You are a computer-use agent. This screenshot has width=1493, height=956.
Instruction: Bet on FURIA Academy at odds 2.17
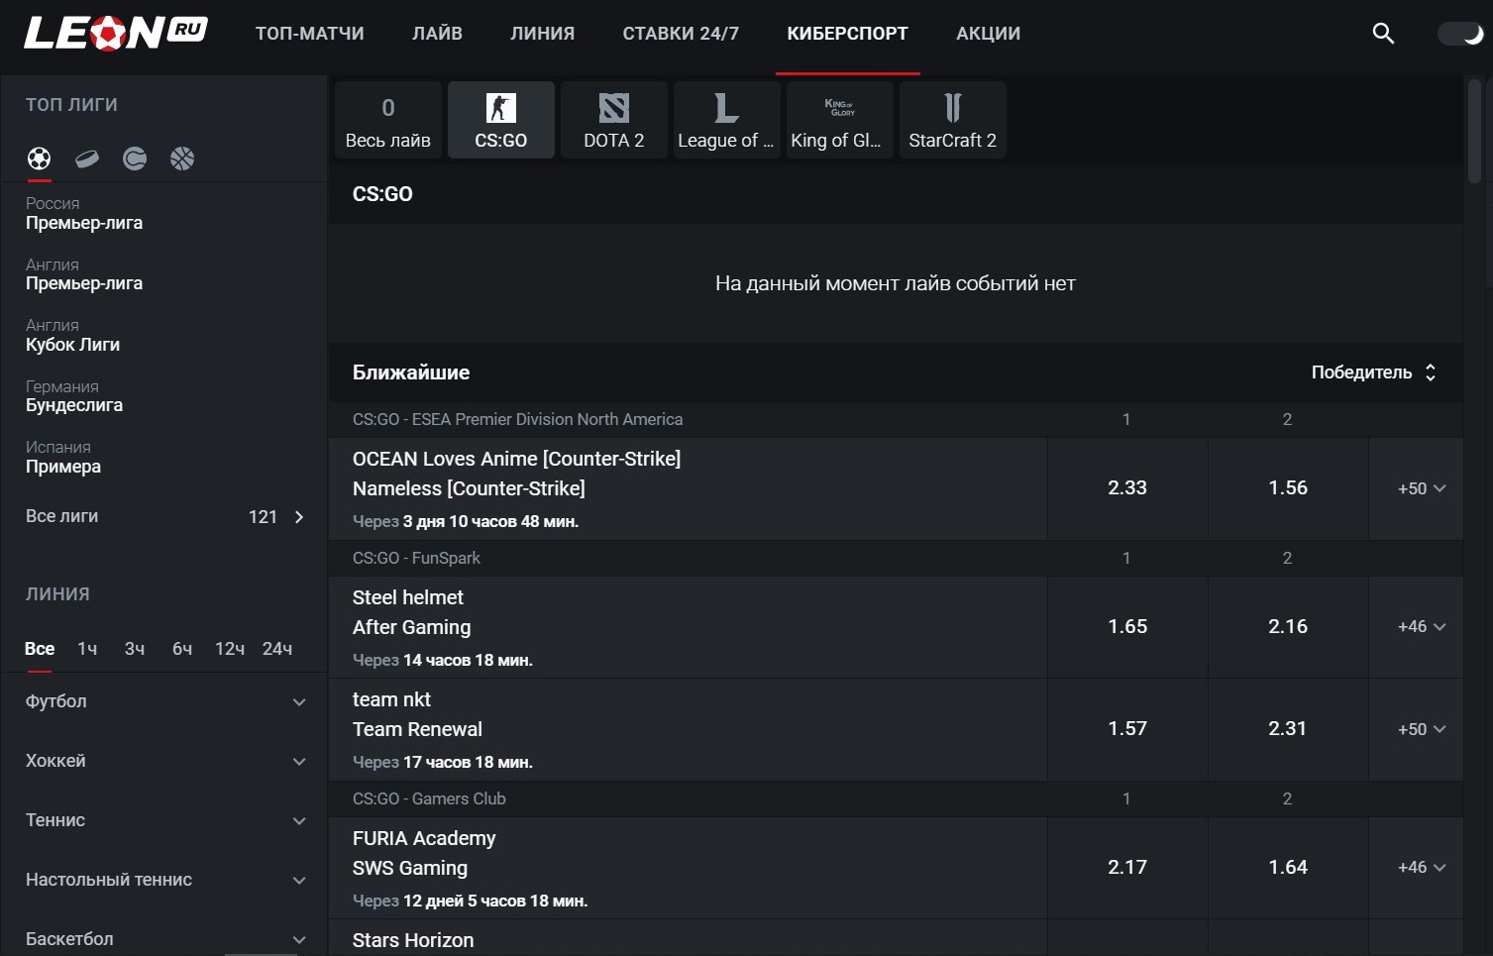(x=1127, y=868)
